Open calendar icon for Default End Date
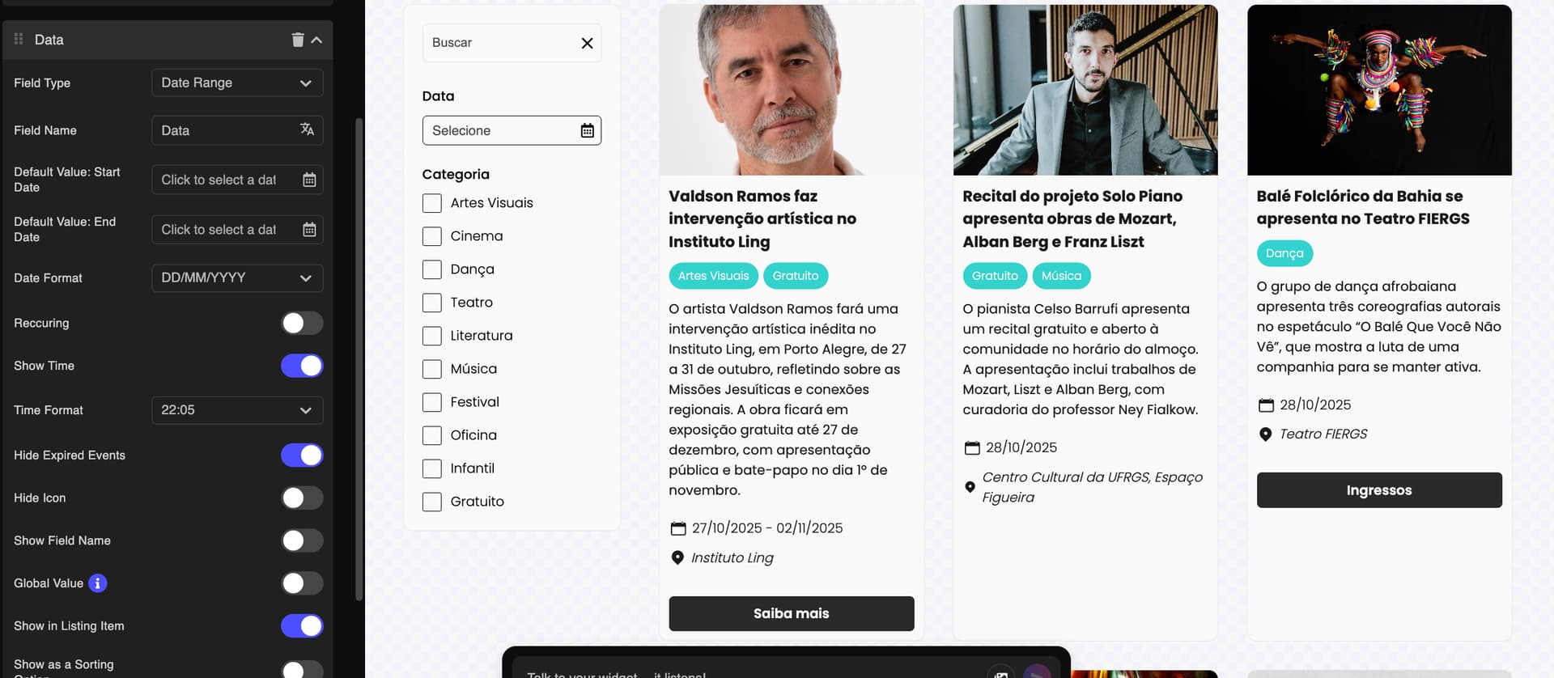Image resolution: width=1554 pixels, height=678 pixels. 309,230
